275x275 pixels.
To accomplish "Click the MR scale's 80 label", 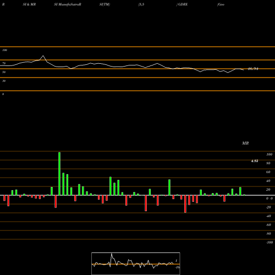I will pyautogui.click(x=268, y=163).
